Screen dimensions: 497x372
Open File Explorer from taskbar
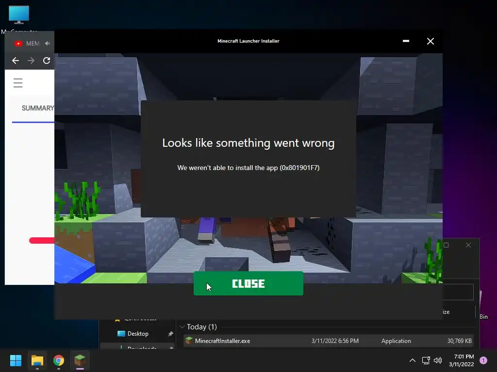37,360
